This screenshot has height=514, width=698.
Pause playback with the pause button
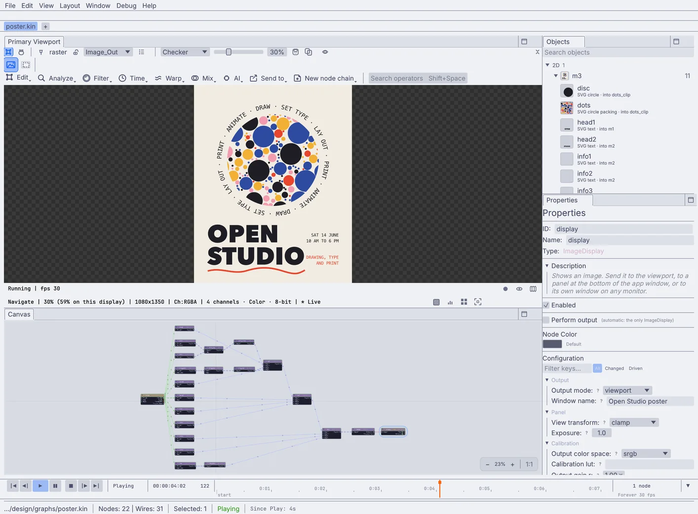pos(55,486)
